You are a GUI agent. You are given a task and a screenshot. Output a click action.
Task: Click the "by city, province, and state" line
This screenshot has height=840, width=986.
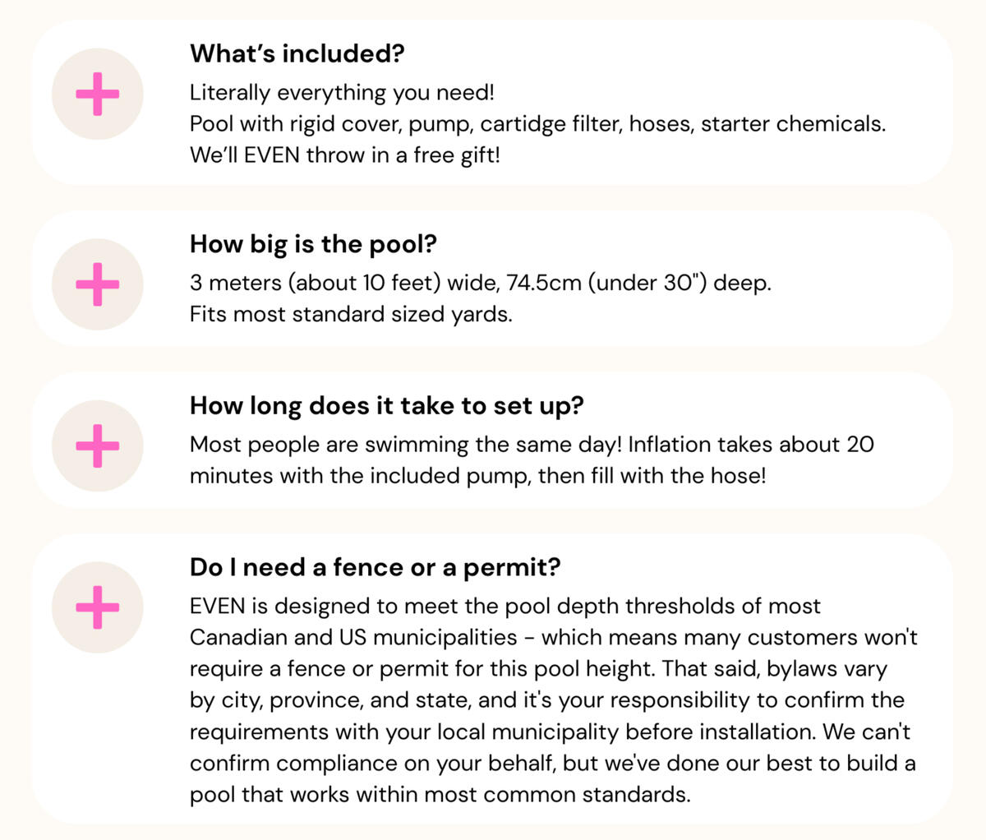(547, 700)
